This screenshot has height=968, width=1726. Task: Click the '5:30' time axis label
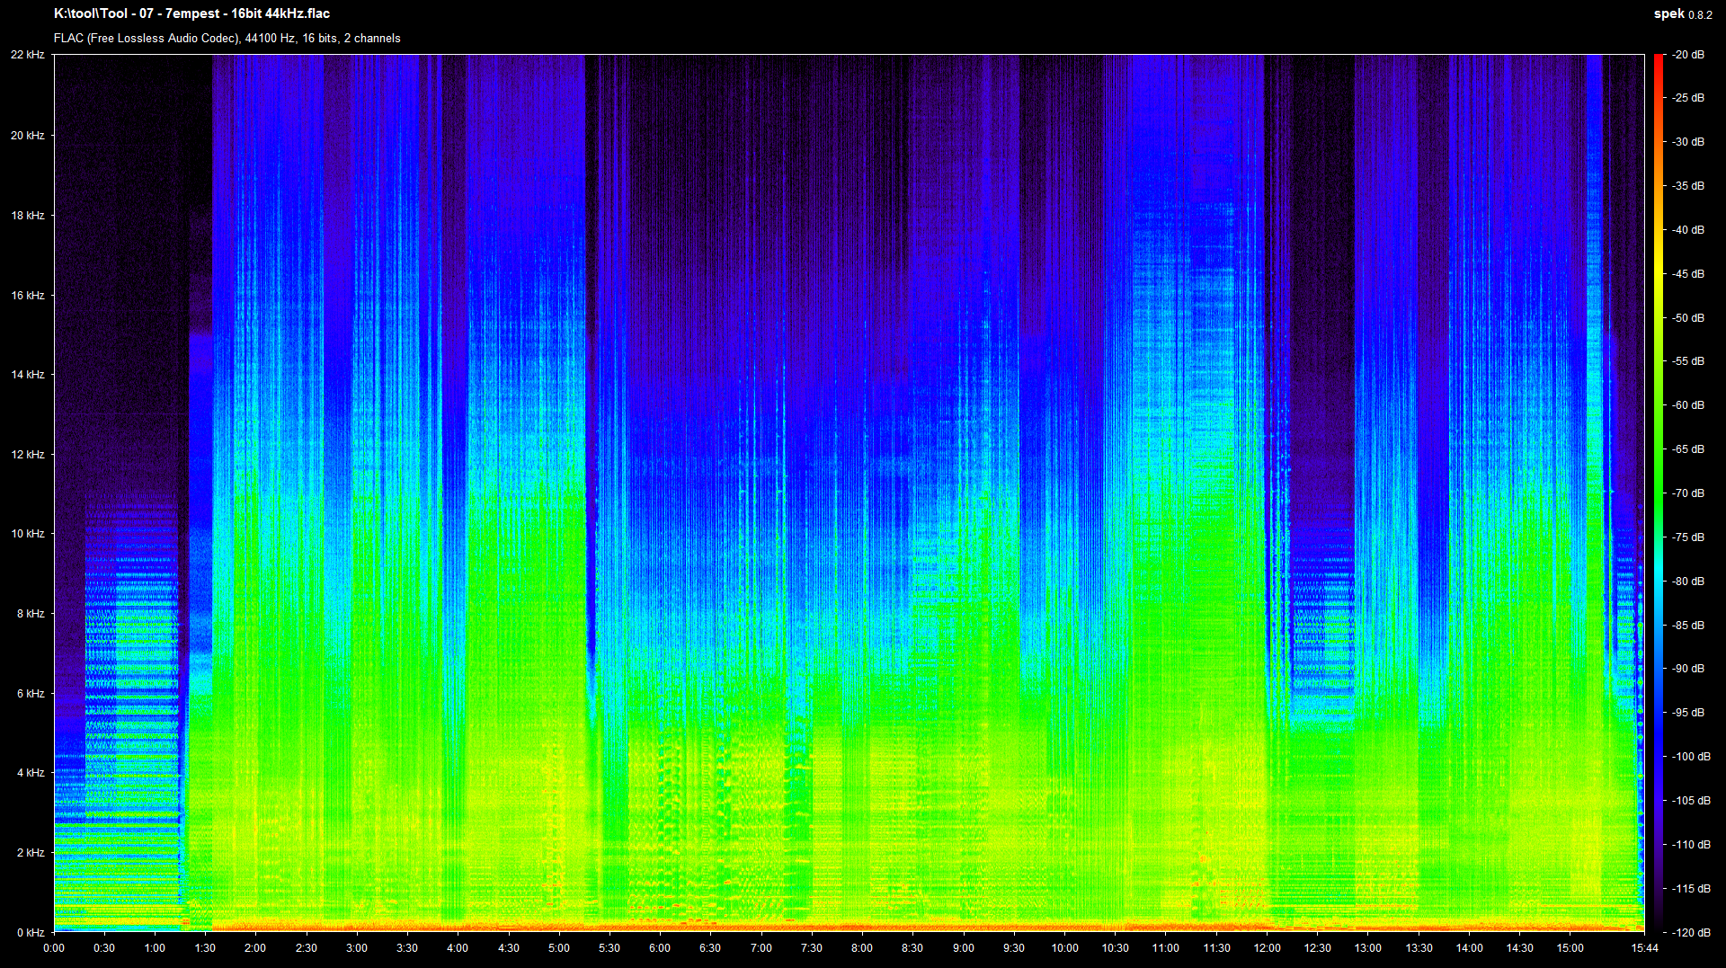coord(609,948)
